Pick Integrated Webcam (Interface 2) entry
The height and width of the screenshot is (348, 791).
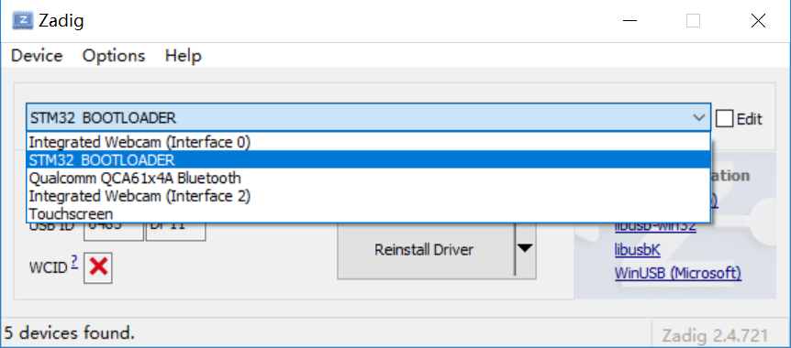[x=368, y=196]
